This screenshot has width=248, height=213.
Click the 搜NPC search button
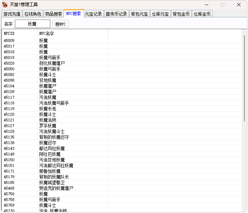(61, 24)
